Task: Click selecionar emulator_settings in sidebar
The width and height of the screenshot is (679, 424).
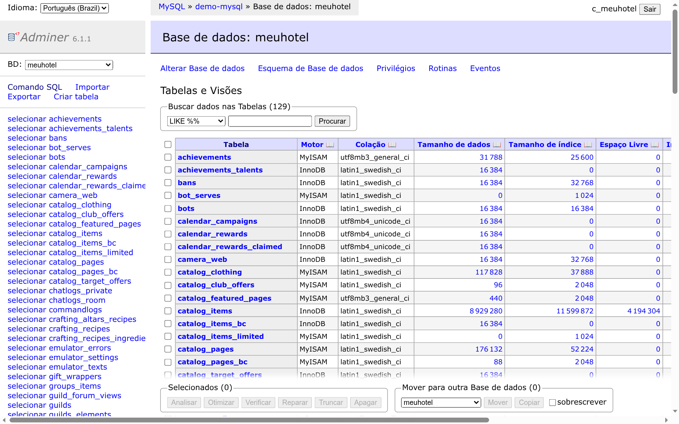Action: 63,358
